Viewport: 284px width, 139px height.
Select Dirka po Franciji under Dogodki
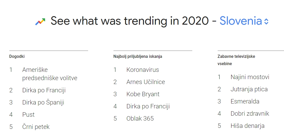[44, 90]
